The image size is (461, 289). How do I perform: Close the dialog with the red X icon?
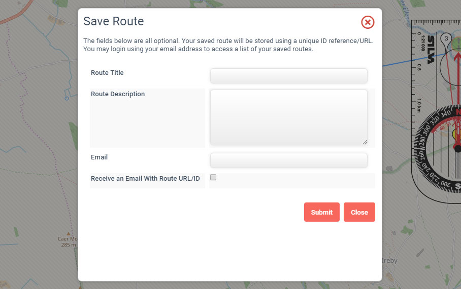coord(368,22)
